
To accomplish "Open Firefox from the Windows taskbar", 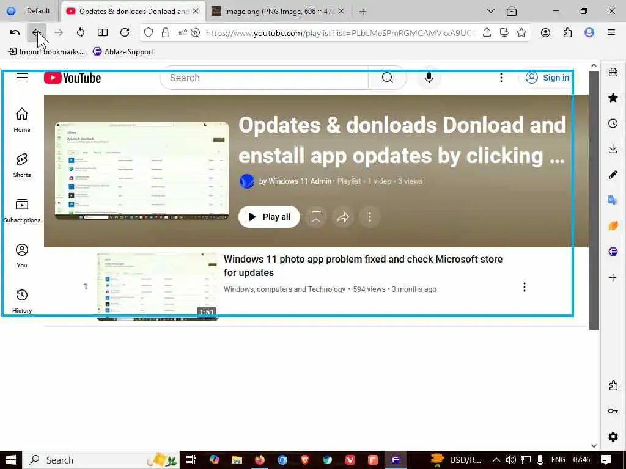I will (259, 460).
